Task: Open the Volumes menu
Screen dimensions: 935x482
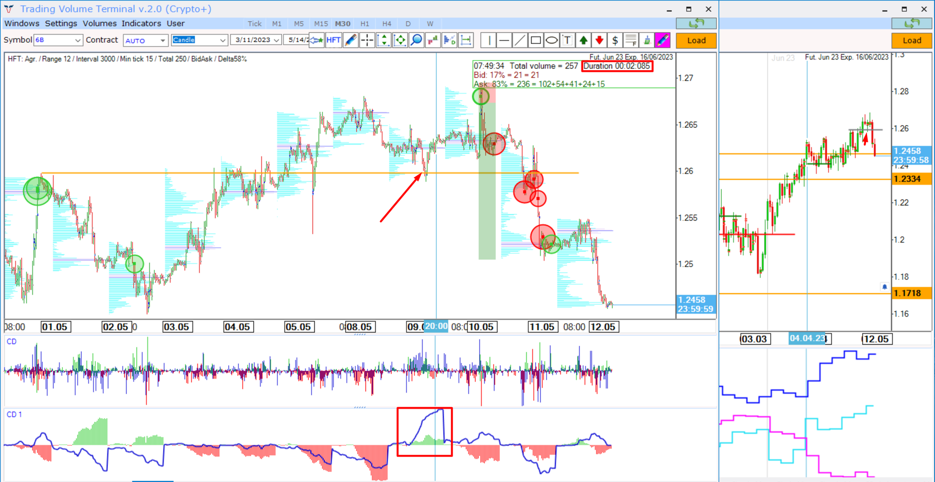Action: tap(100, 23)
